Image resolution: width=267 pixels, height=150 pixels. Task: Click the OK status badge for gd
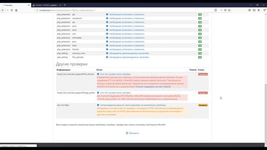click(200, 15)
